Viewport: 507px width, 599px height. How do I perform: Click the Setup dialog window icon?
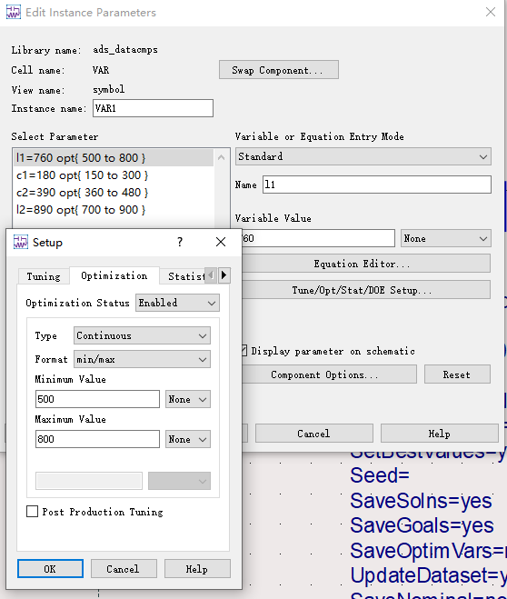pyautogui.click(x=21, y=242)
